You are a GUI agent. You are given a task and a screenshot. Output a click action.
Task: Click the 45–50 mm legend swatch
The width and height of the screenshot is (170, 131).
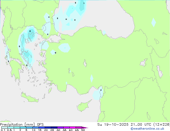pyautogui.click(x=79, y=128)
